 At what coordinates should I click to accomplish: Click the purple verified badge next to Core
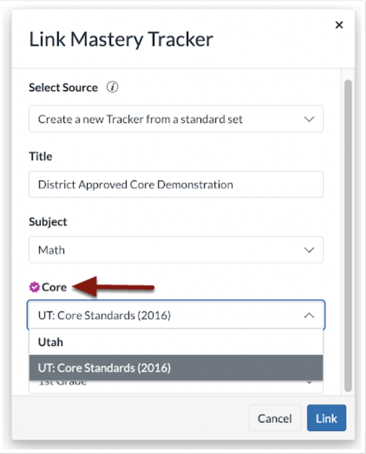pyautogui.click(x=34, y=287)
